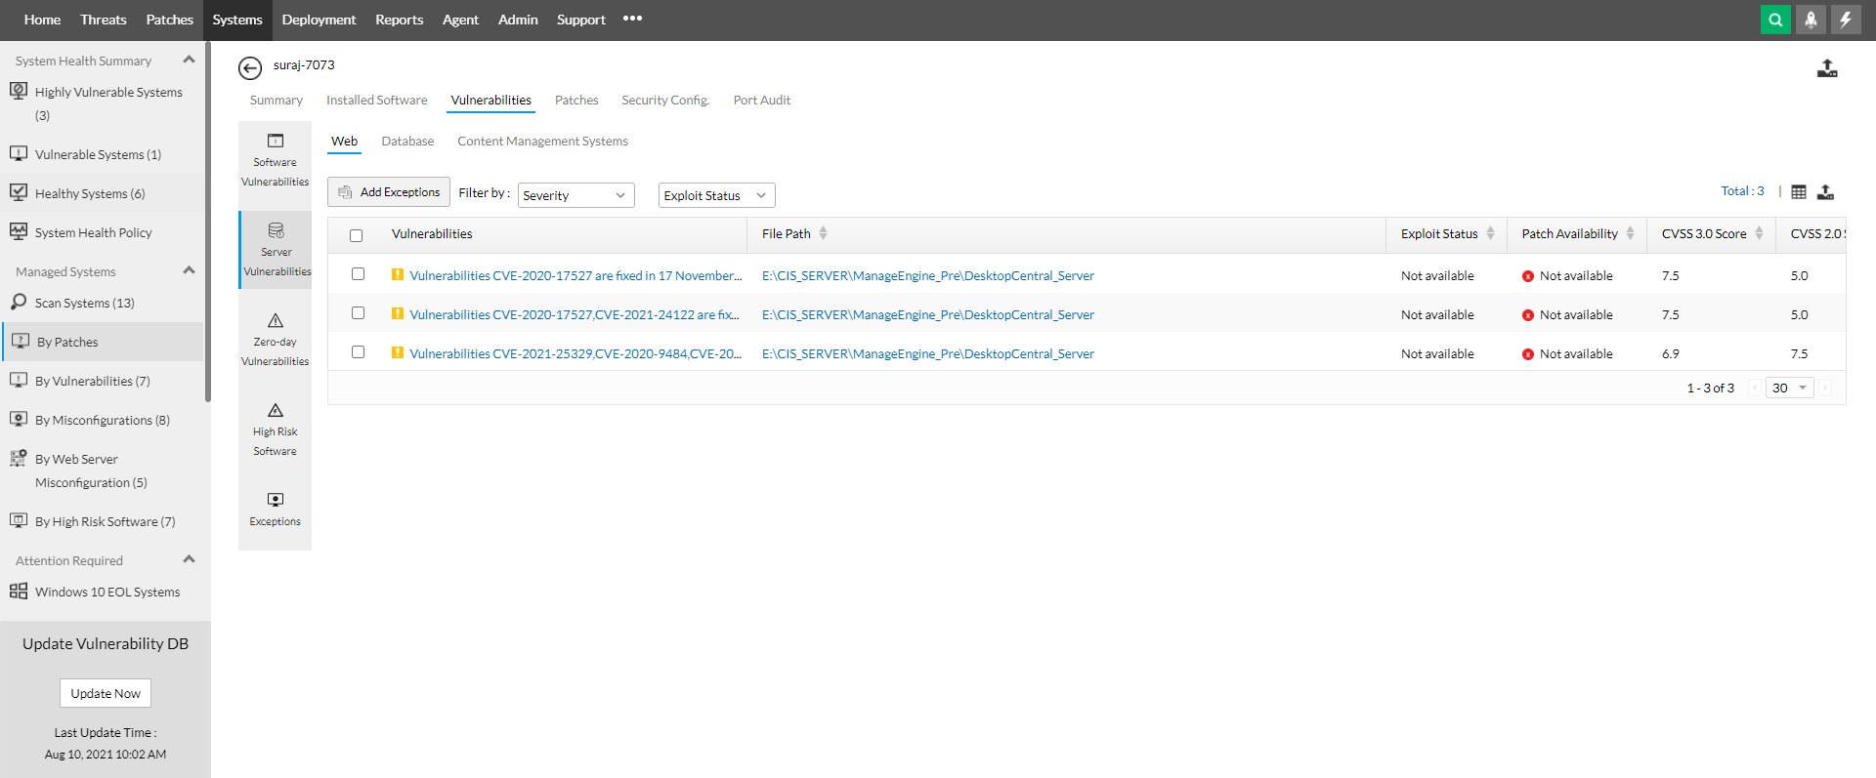Image resolution: width=1876 pixels, height=778 pixels.
Task: Click the By Misconfigurations icon
Action: pyautogui.click(x=19, y=419)
